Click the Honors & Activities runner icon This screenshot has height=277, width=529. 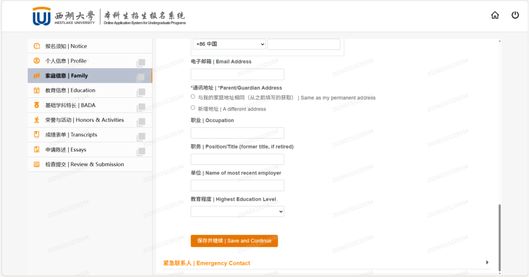pos(37,120)
